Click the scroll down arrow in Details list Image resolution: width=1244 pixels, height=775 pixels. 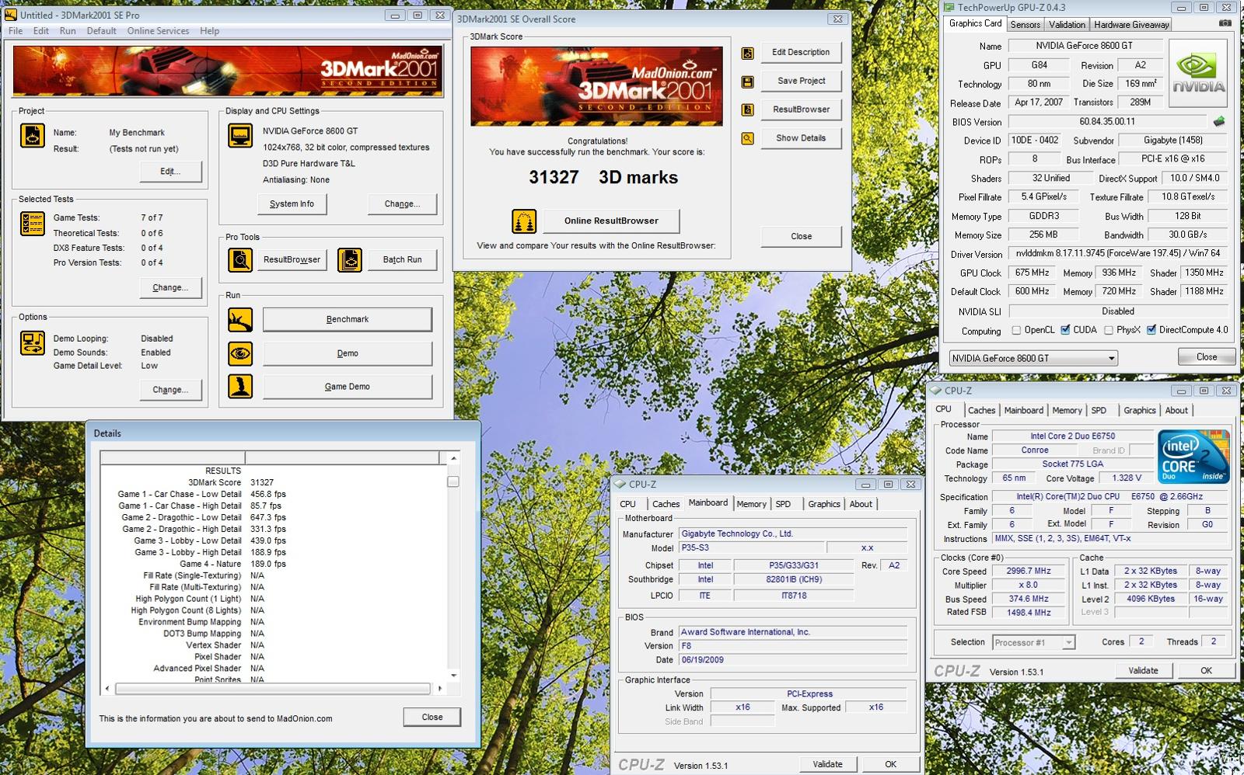click(x=453, y=674)
